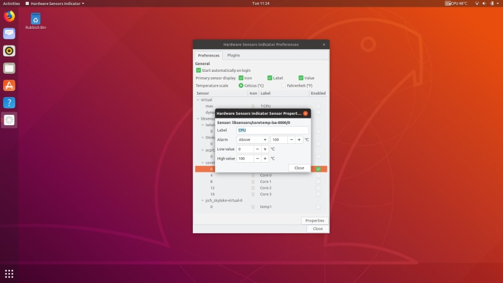Image resolution: width=503 pixels, height=283 pixels.
Task: Collapse the virtual sensor group
Action: pyautogui.click(x=198, y=100)
